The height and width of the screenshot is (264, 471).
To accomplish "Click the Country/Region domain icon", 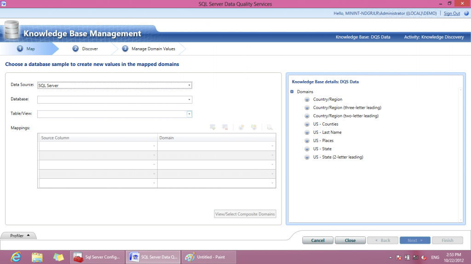I will point(307,99).
